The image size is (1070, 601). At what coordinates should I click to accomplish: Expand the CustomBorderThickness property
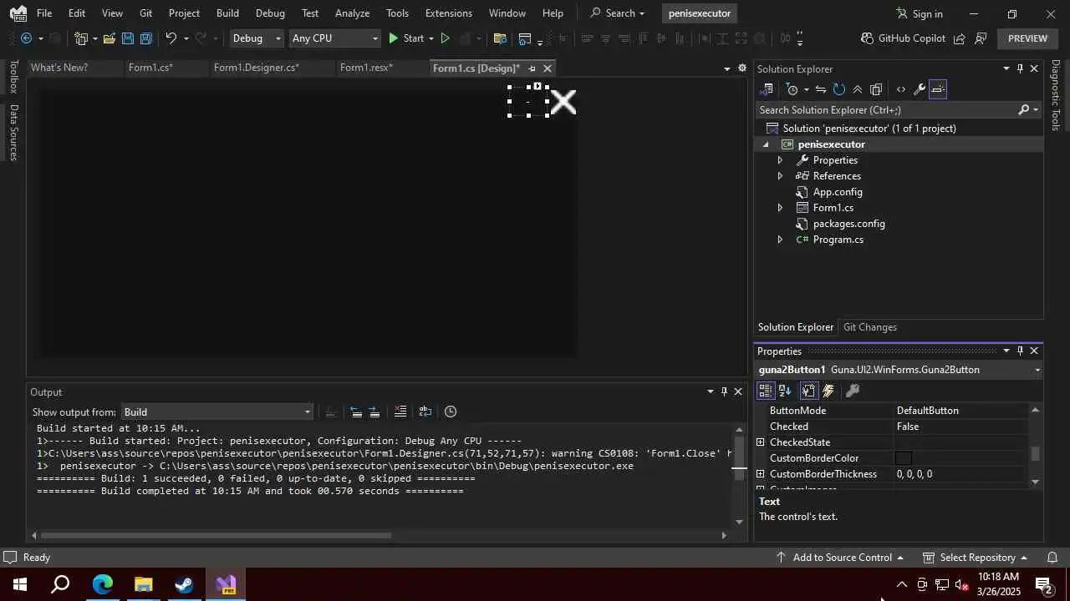[x=761, y=474]
